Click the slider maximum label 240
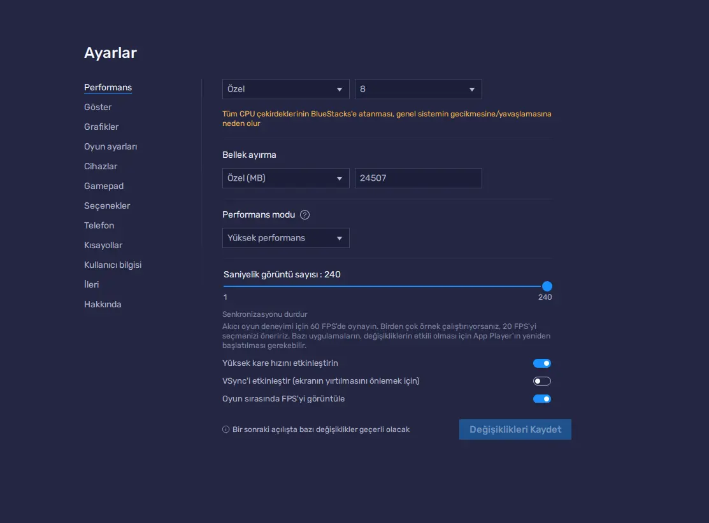 point(545,297)
